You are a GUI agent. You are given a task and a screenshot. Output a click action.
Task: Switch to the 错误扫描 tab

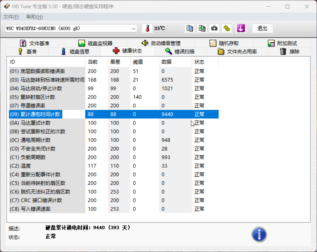tap(180, 51)
